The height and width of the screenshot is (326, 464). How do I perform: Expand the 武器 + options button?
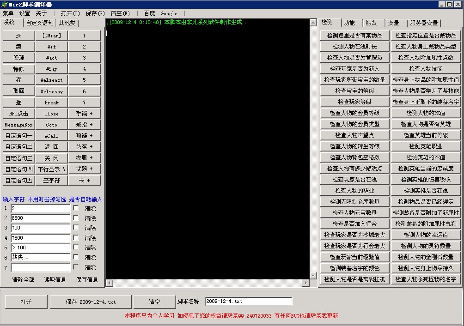[84, 169]
